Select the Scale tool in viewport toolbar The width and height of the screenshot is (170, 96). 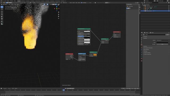(x=2, y=17)
